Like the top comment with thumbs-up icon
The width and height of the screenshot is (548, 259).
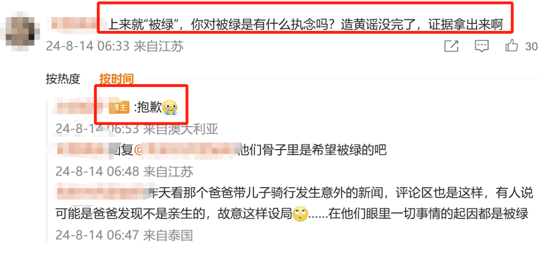tap(511, 46)
